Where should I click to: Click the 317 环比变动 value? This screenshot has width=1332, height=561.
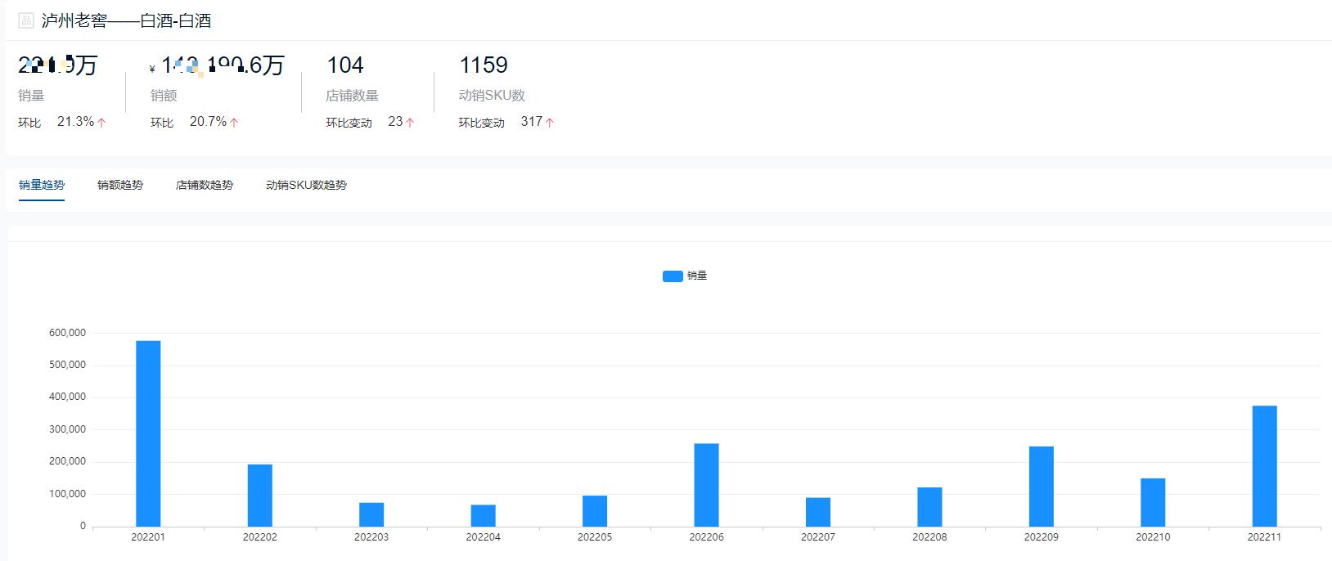click(x=532, y=122)
